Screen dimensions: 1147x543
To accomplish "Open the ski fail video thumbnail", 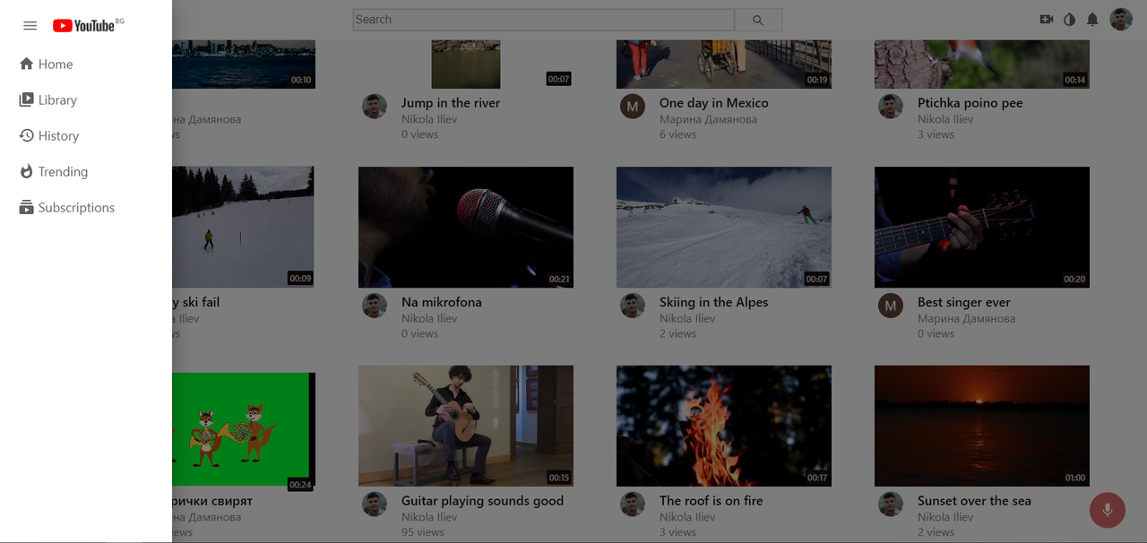I will click(243, 227).
